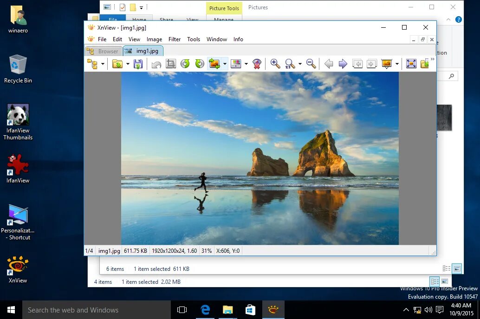Viewport: 480px width, 319px height.
Task: Click the color adjust palette icon
Action: pyautogui.click(x=236, y=64)
